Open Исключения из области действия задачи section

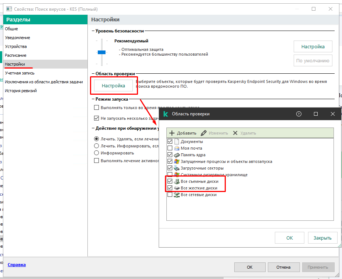[45, 82]
